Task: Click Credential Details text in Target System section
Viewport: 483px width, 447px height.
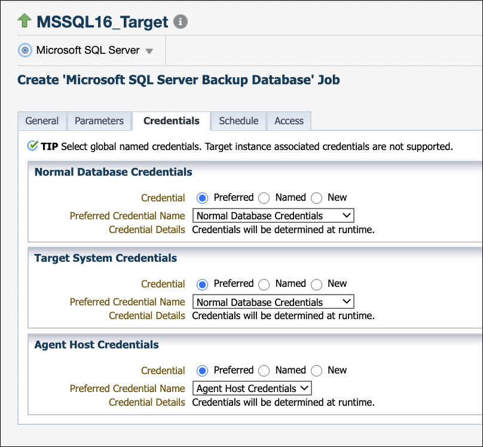Action: tap(283, 316)
